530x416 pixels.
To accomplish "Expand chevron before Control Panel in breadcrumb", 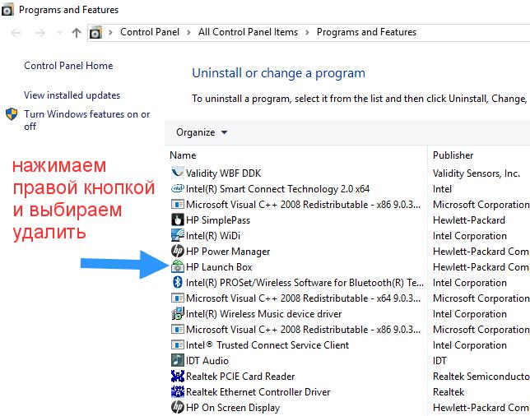I will (110, 32).
